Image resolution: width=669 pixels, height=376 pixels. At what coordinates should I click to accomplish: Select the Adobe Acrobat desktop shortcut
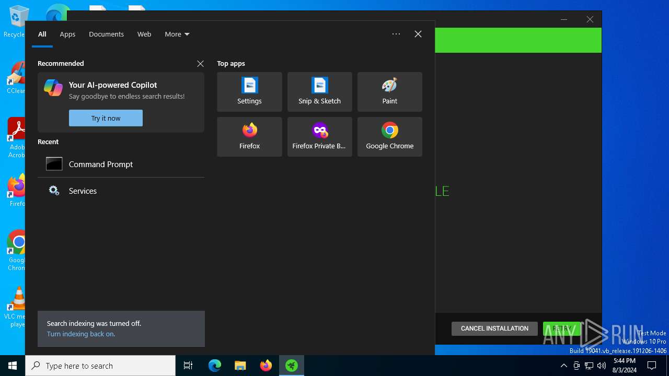(x=16, y=137)
